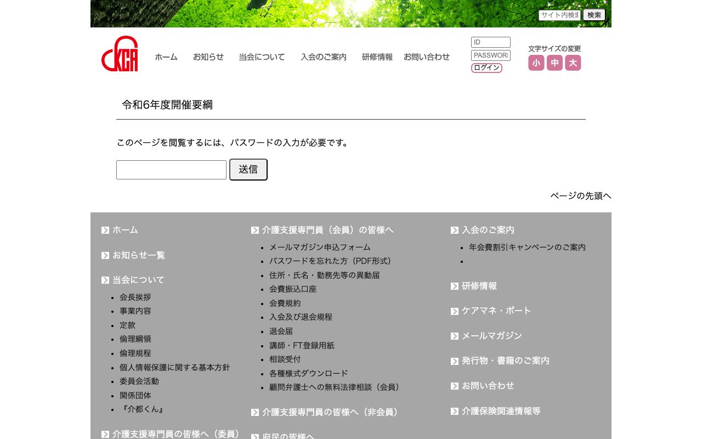Click the KCA association logo

click(x=120, y=53)
